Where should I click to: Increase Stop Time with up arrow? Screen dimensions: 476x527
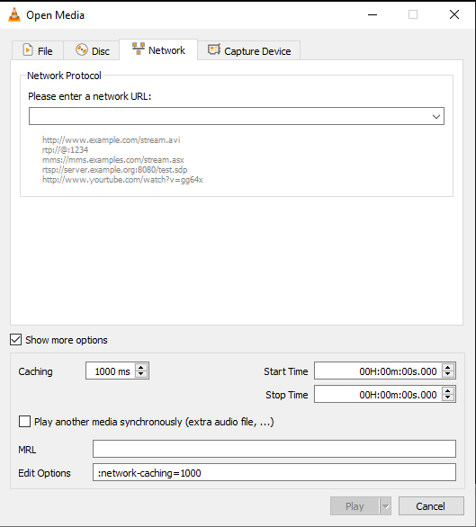pos(448,390)
